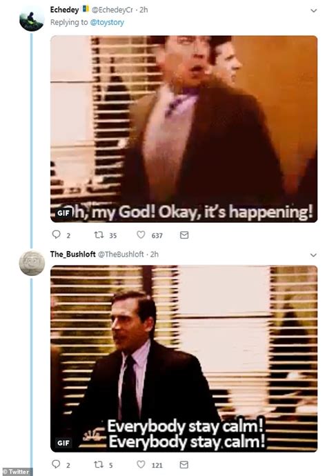Screen dimensions: 327x476
Task: Like Echedey's tweet with 637 likes
Action: click(x=141, y=235)
